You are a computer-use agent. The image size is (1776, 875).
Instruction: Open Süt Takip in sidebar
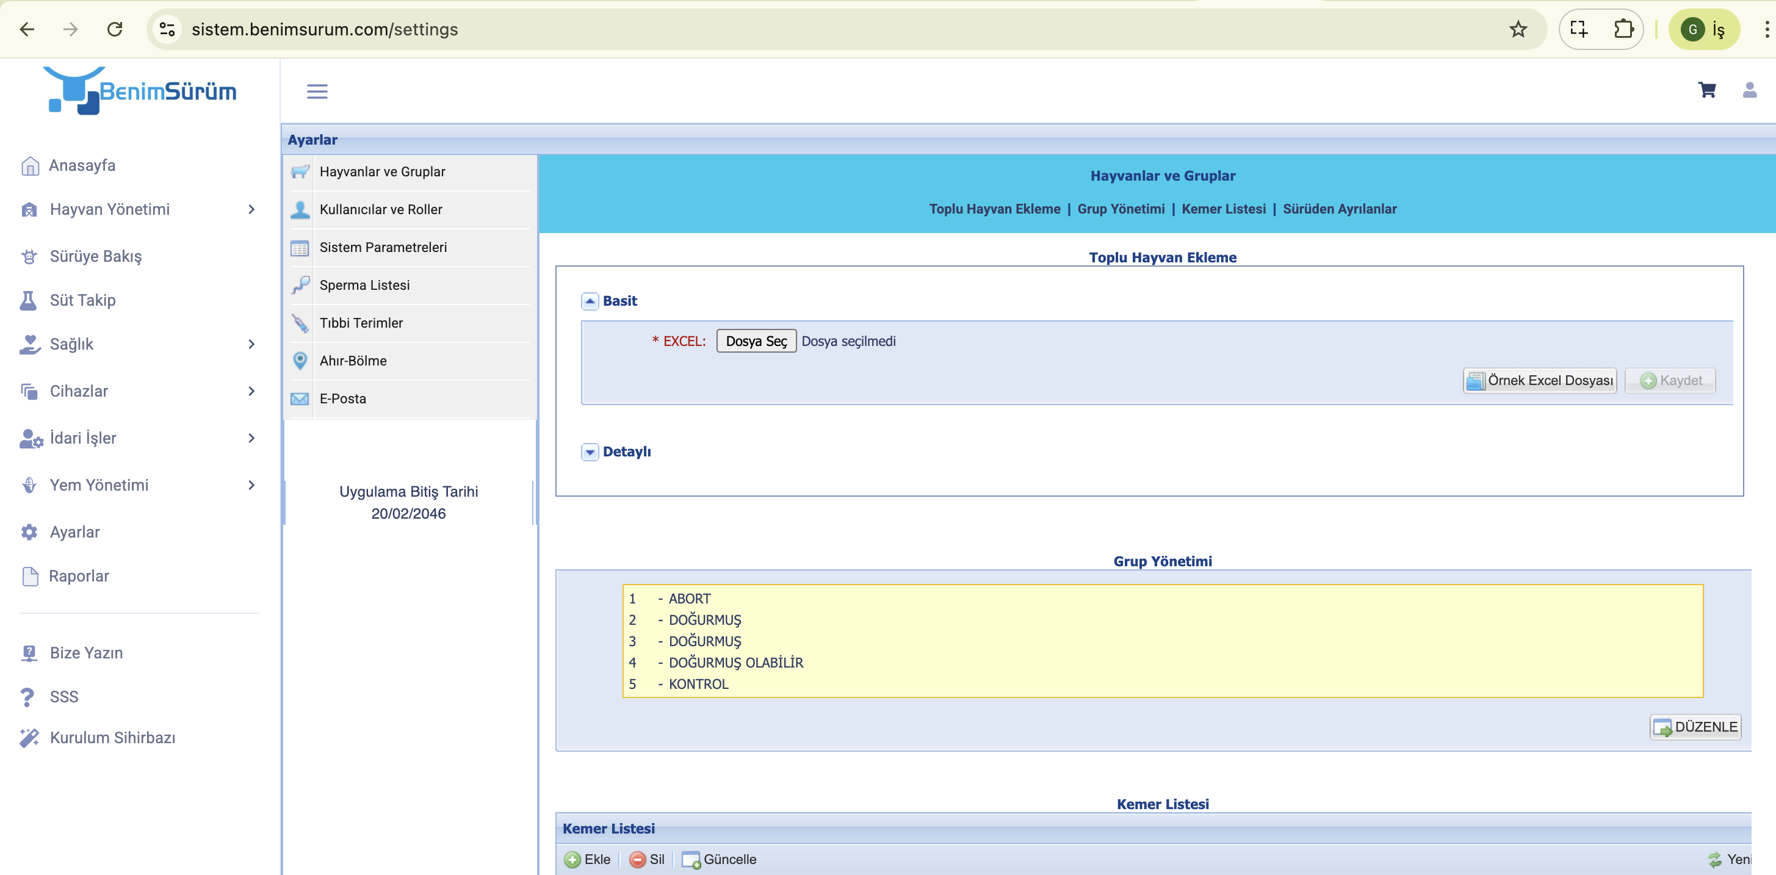pos(82,300)
